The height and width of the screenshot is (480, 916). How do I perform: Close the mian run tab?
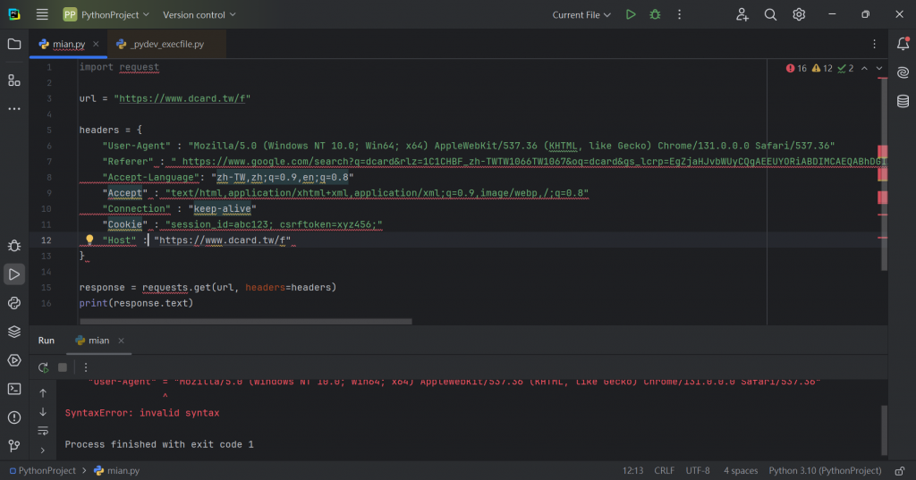[121, 341]
